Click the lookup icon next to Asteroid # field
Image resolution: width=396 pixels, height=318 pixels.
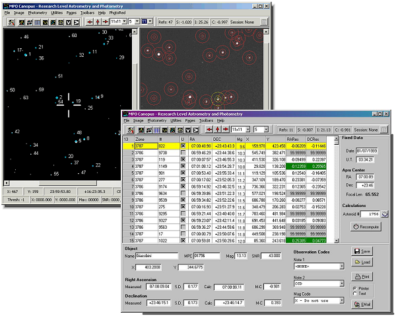tap(385, 214)
